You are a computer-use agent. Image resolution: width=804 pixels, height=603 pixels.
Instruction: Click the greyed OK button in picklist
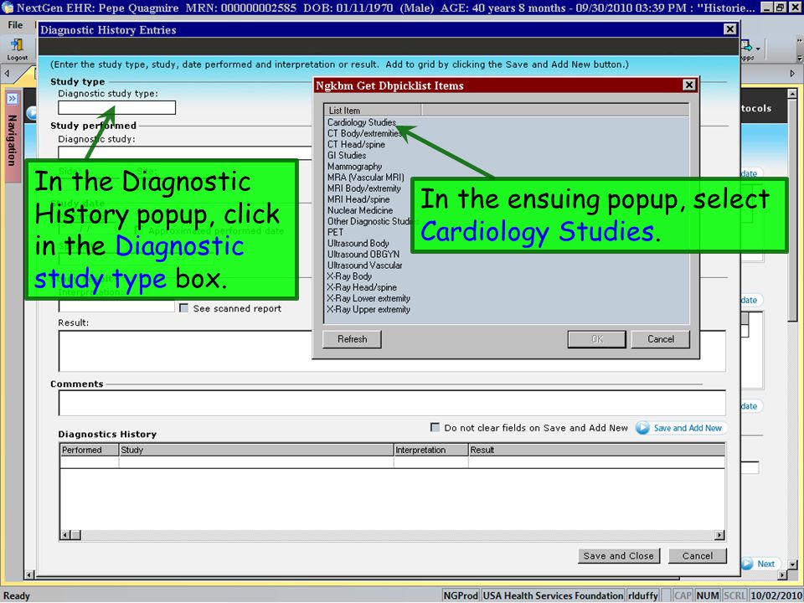pyautogui.click(x=597, y=339)
